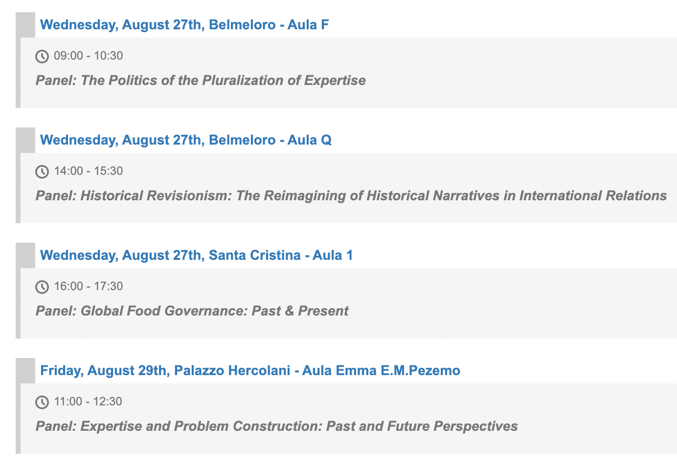Select the Expertise and Problem Construction panel title
Viewport: 677px width, 464px height.
[276, 426]
